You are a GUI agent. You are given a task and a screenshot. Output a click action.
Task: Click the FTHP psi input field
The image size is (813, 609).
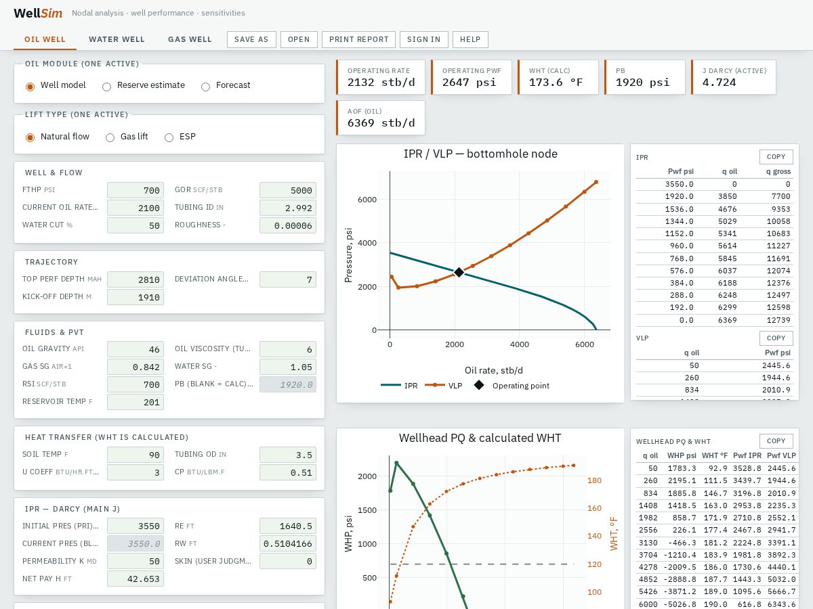(135, 191)
